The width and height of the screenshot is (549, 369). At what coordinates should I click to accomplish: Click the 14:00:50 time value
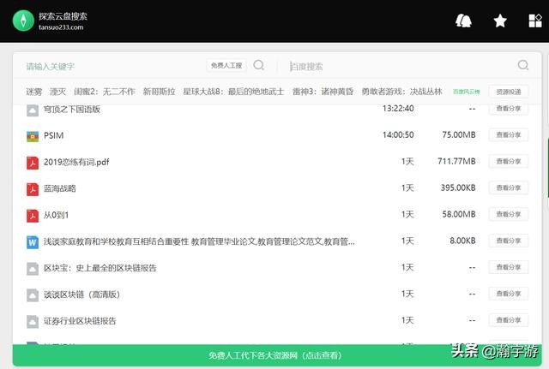pos(398,135)
